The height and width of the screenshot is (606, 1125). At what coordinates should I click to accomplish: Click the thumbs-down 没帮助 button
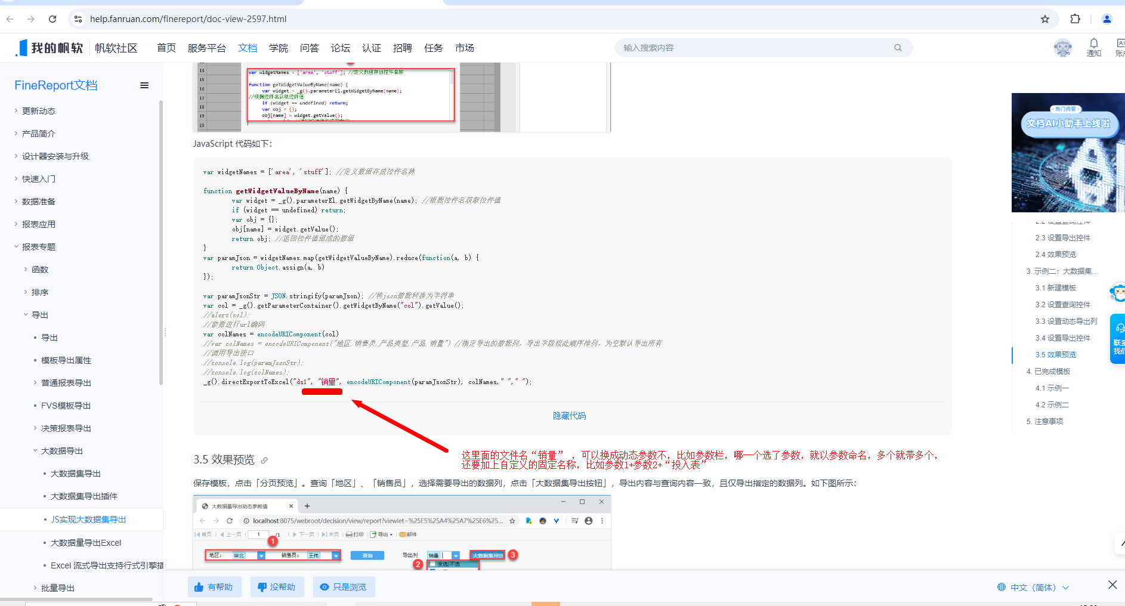point(277,587)
